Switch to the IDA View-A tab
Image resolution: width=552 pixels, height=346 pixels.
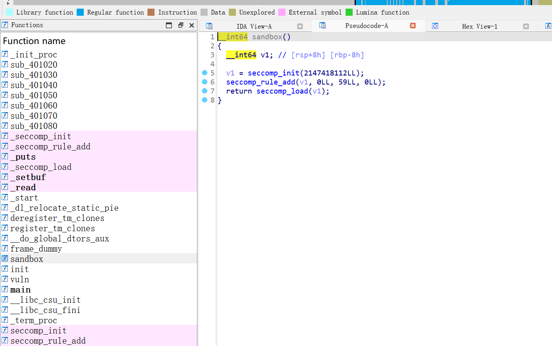(x=254, y=26)
